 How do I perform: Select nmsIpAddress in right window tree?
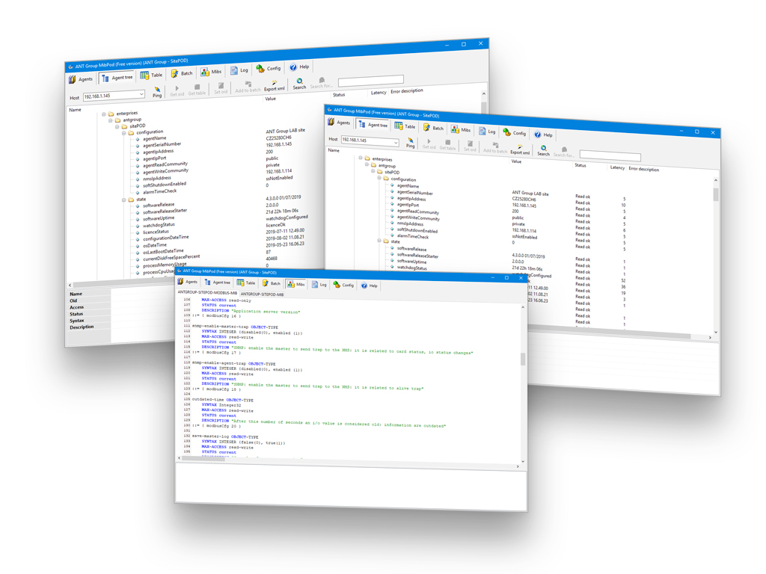tap(410, 223)
